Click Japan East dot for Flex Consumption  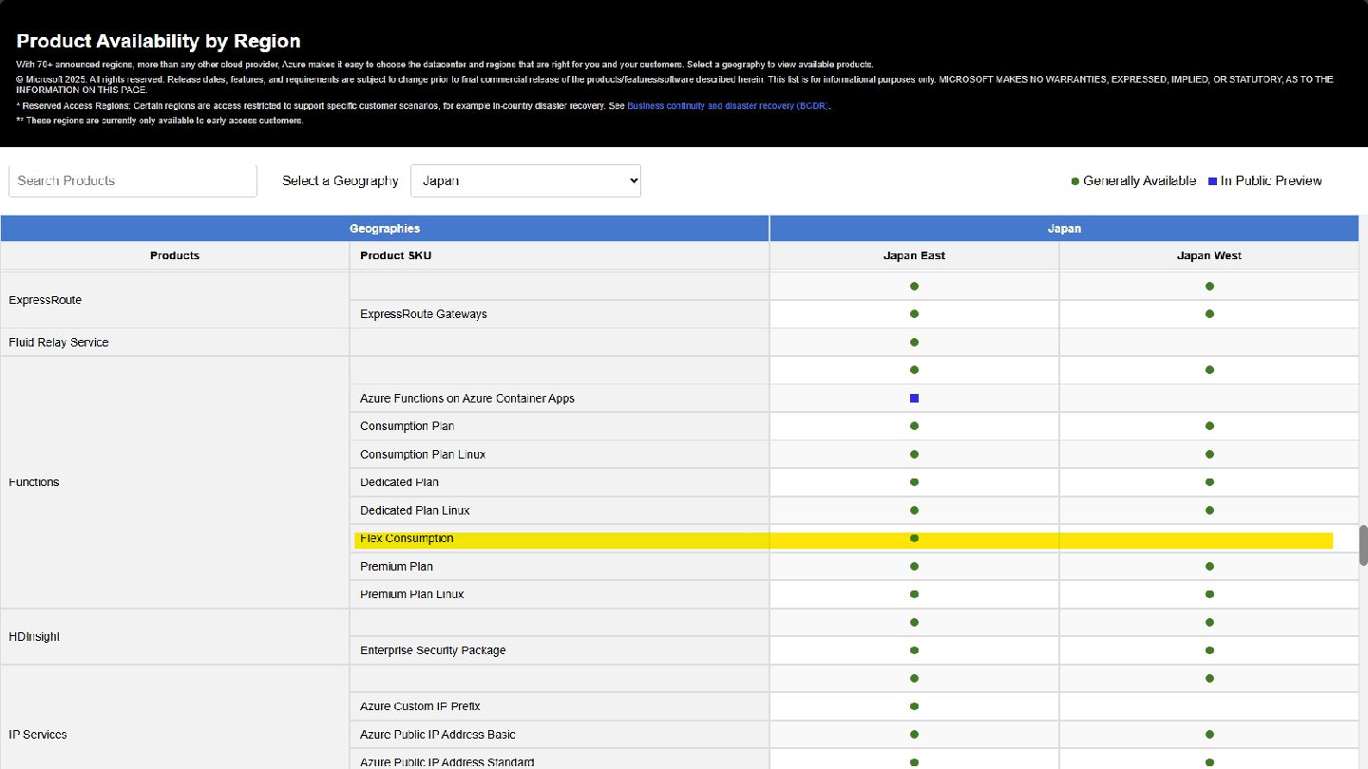[914, 538]
